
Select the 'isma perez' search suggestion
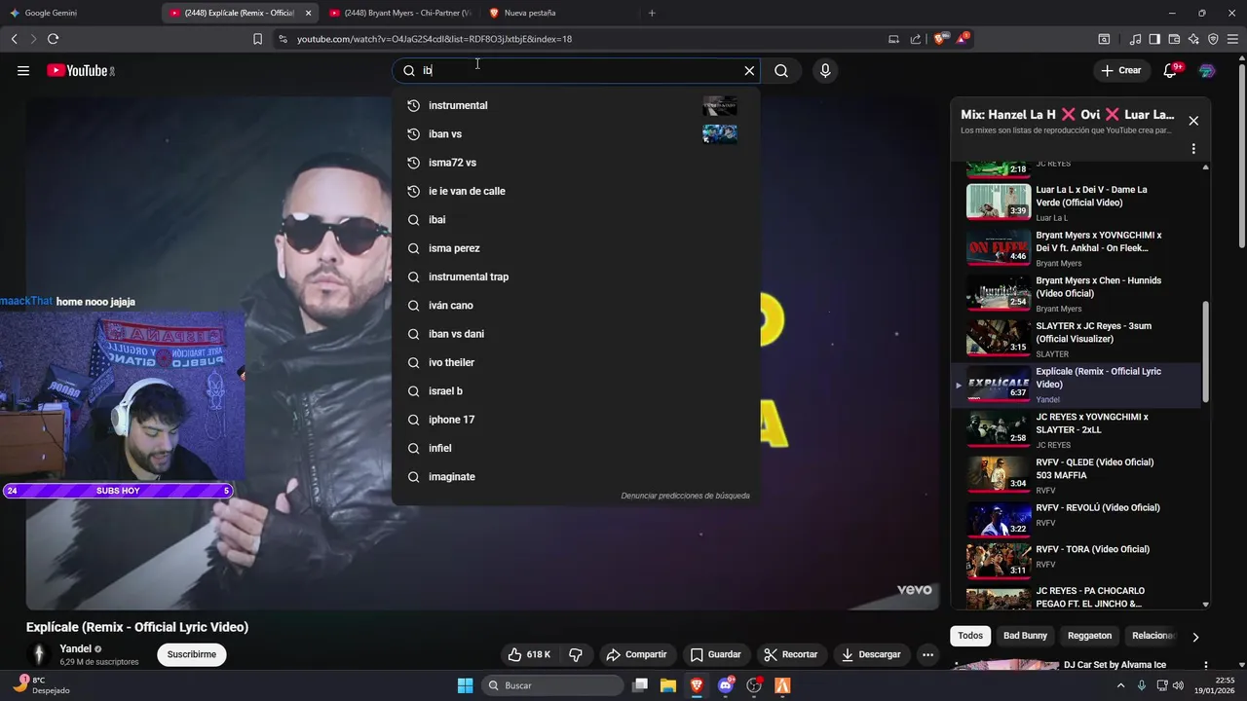click(x=575, y=248)
